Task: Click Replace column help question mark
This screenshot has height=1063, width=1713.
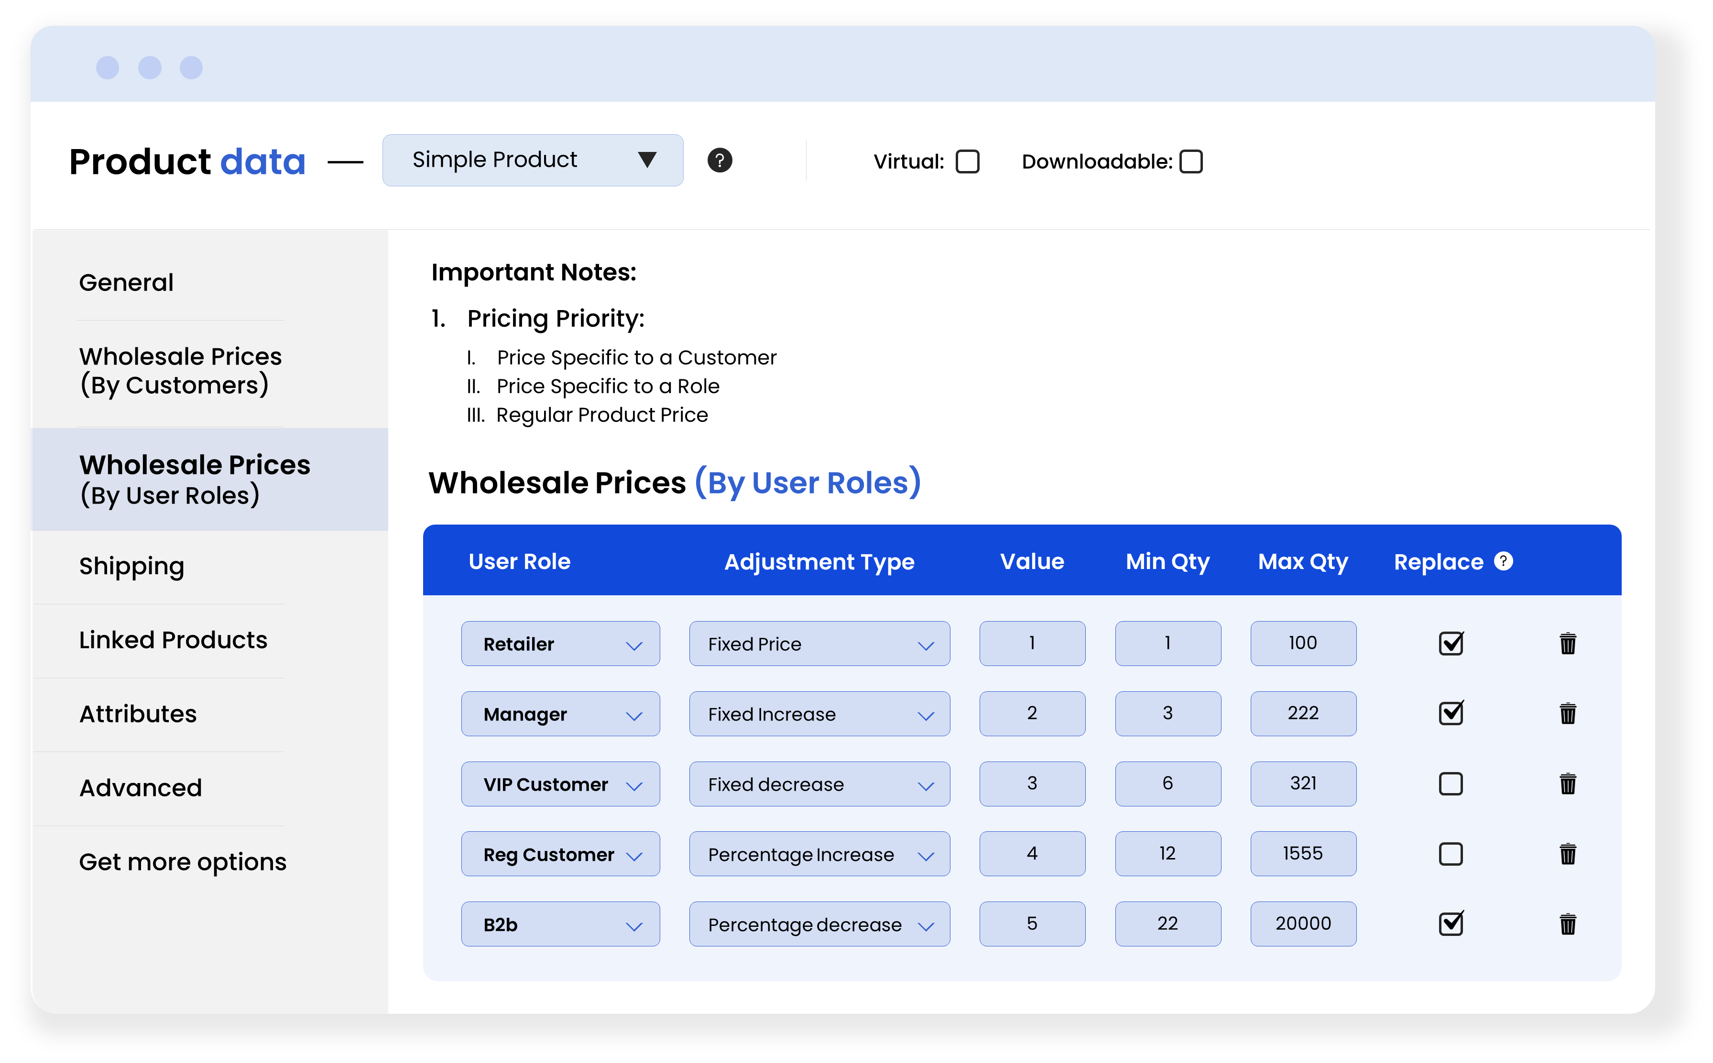Action: 1504,561
